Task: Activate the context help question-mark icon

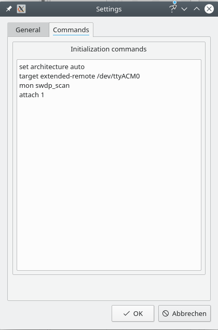Action: (x=173, y=9)
